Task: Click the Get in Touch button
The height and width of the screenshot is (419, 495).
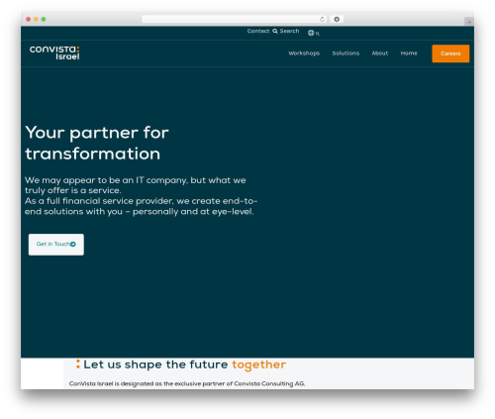Action: pos(56,245)
